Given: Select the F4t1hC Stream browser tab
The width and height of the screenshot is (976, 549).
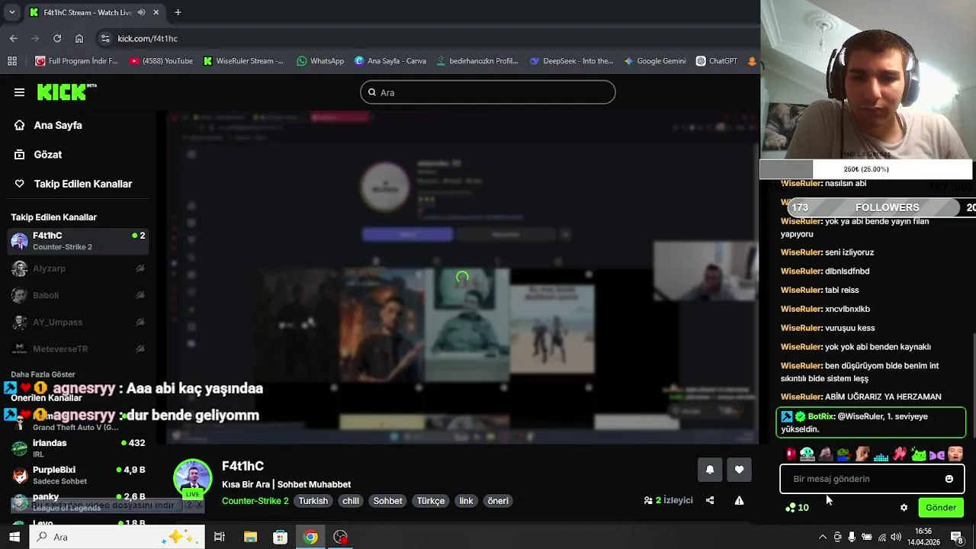Looking at the screenshot, I should point(95,12).
